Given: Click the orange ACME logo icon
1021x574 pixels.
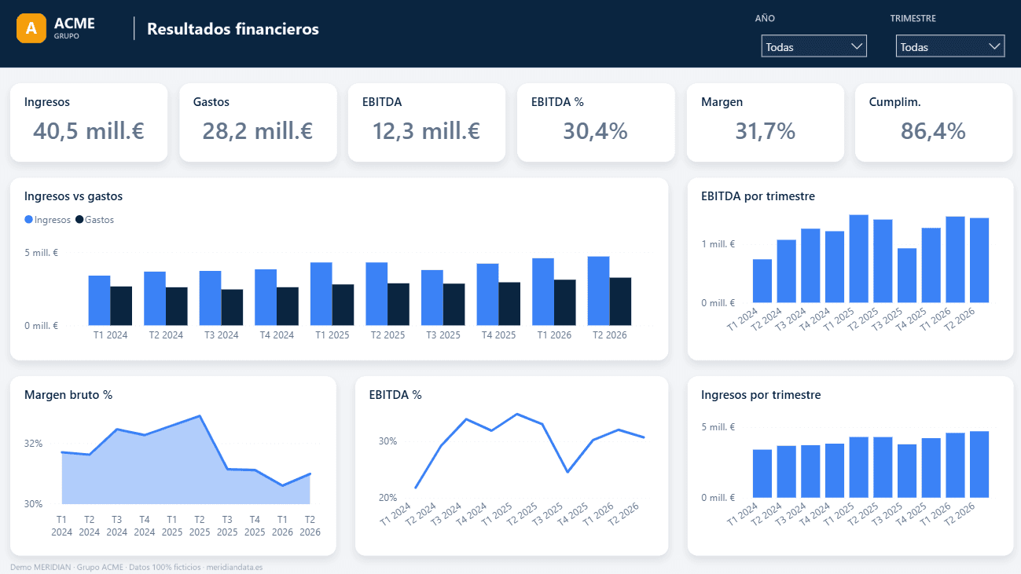Looking at the screenshot, I should point(31,28).
